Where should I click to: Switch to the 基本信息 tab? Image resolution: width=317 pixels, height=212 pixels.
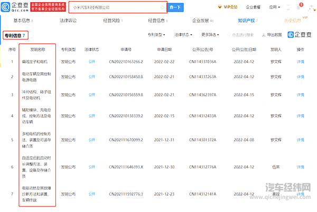pos(23,21)
